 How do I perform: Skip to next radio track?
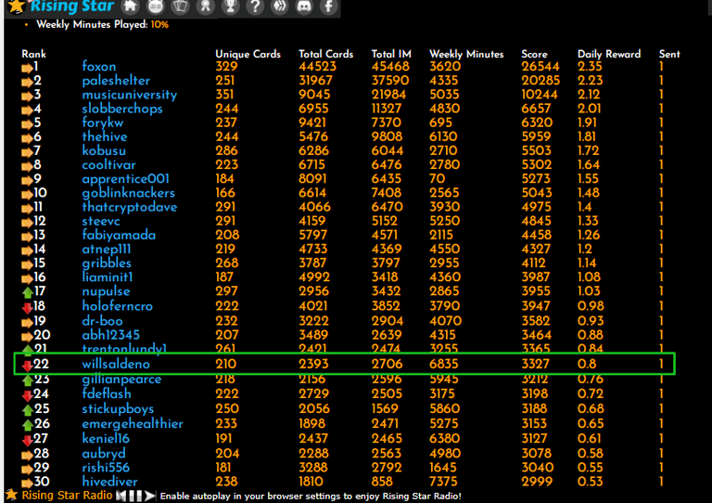[x=150, y=496]
